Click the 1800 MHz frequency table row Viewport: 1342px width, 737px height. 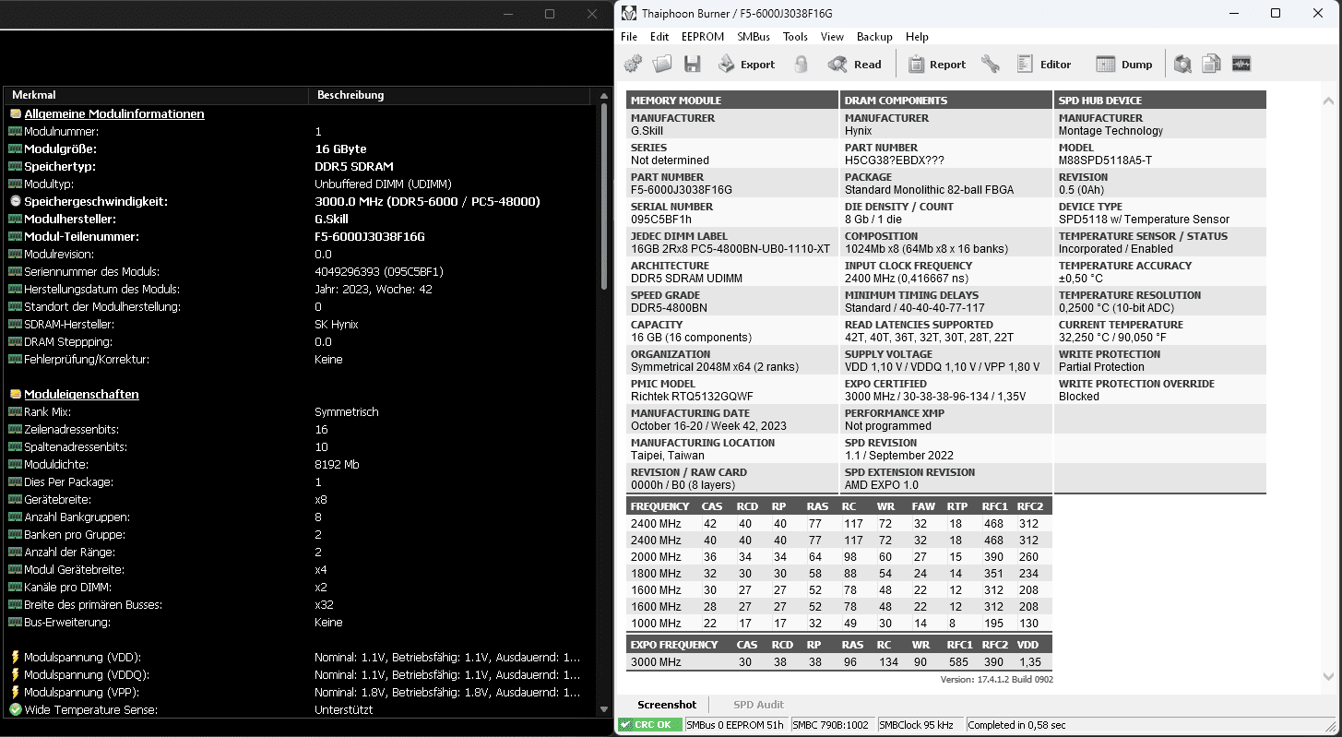[x=839, y=574]
